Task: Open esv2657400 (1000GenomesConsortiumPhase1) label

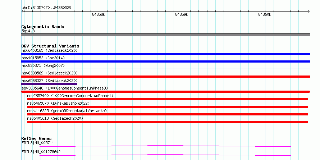Action: (x=70, y=96)
